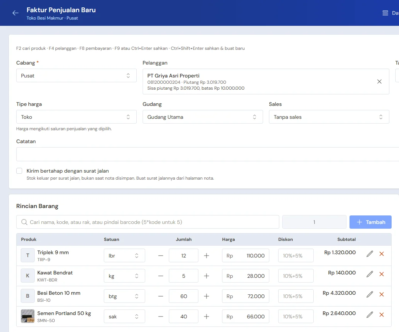Edit the Semen Portland 50 kg line
The width and height of the screenshot is (399, 332).
[x=370, y=315]
